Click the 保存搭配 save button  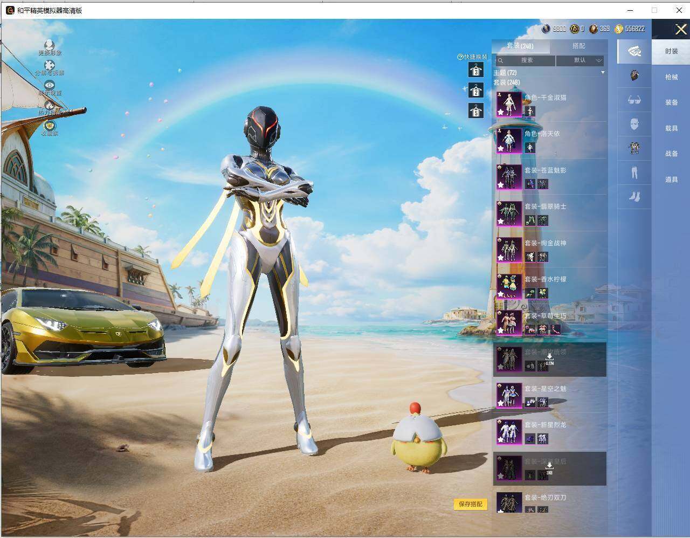pyautogui.click(x=471, y=504)
